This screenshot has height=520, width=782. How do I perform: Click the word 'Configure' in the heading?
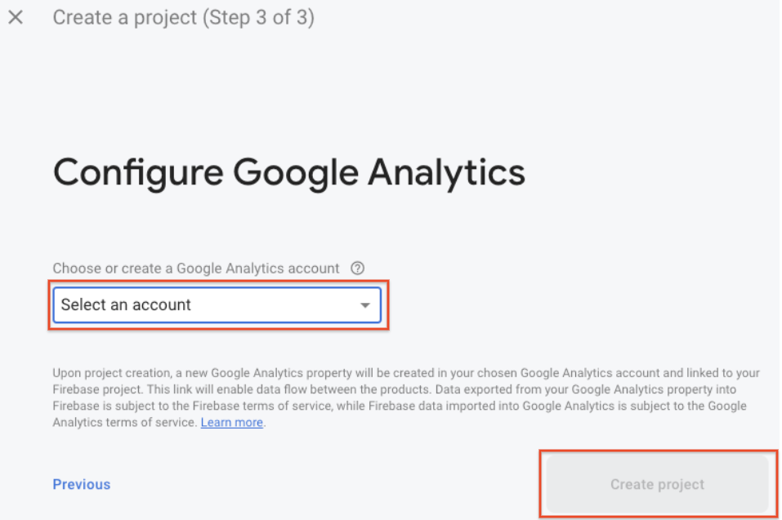click(137, 173)
